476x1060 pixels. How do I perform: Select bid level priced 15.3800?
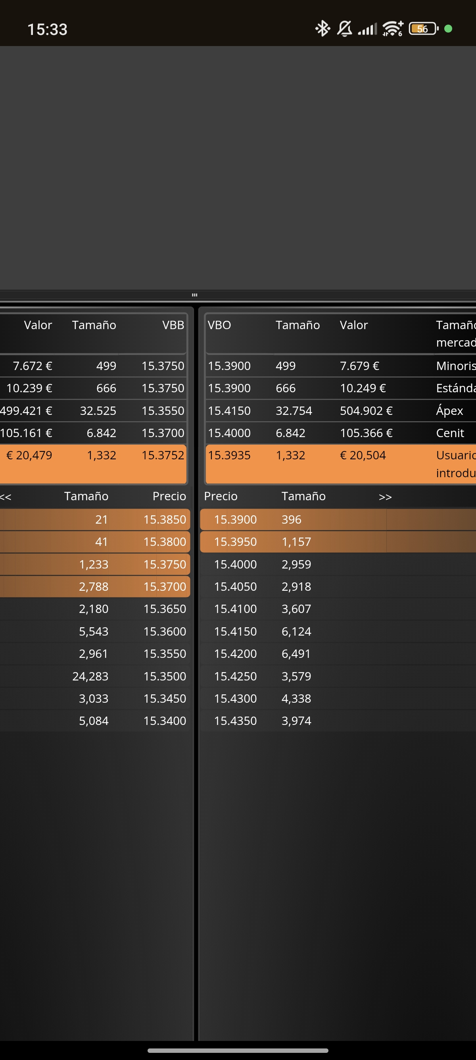(95, 542)
